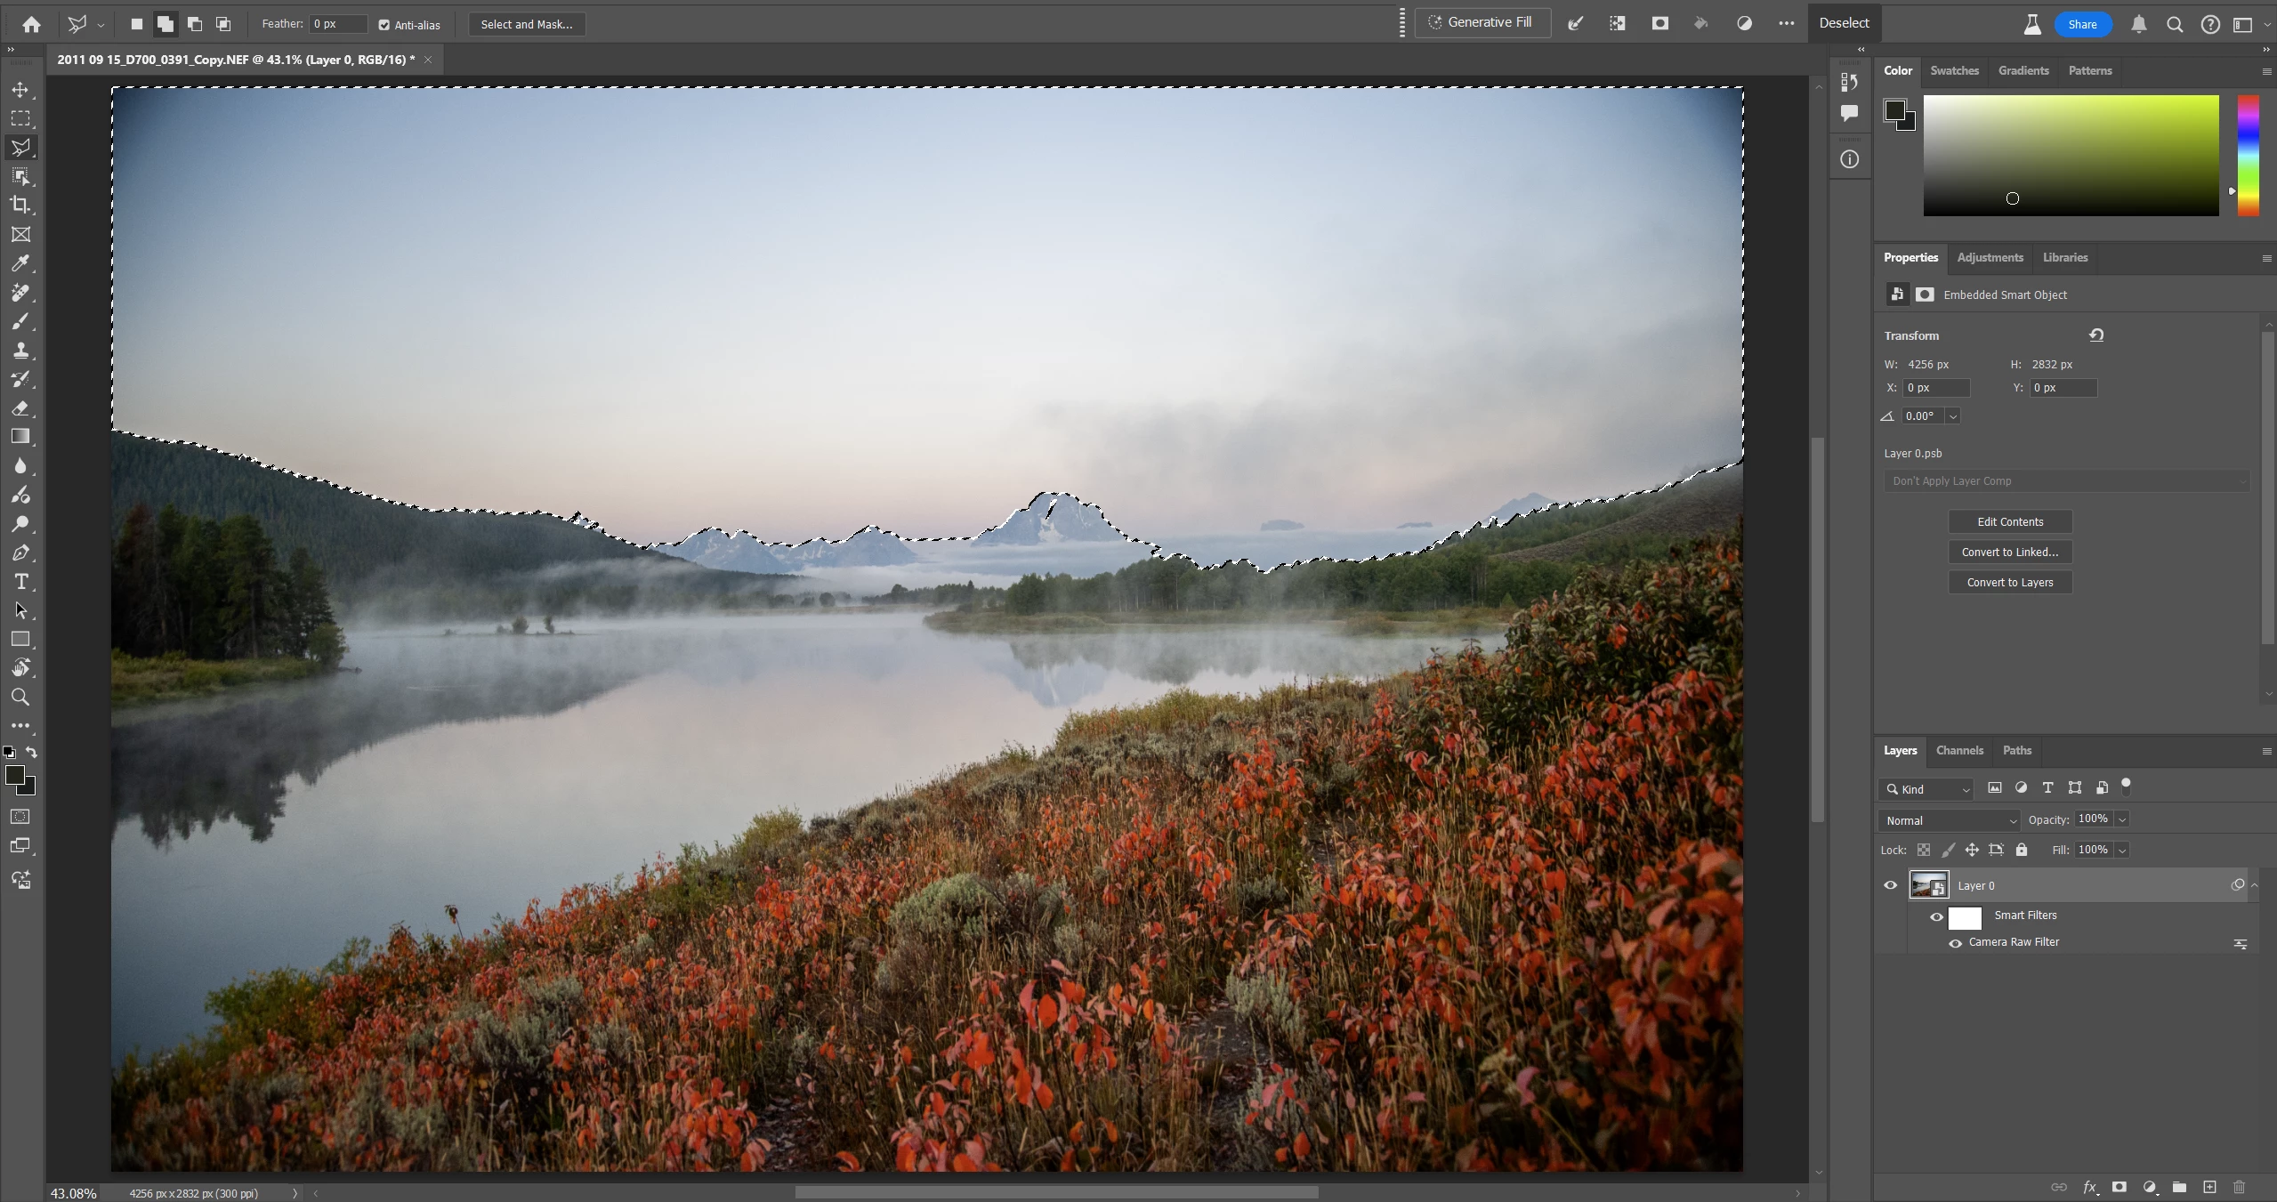Select the Eyedropper tool

pyautogui.click(x=20, y=263)
